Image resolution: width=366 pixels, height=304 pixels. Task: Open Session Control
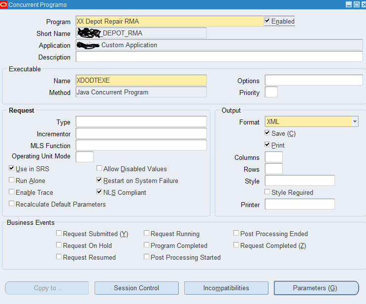tap(136, 288)
